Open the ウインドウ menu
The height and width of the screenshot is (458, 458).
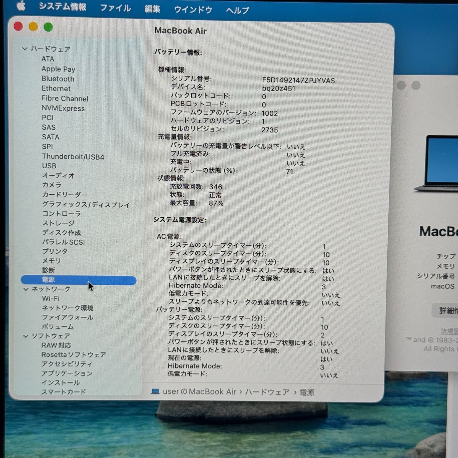193,10
